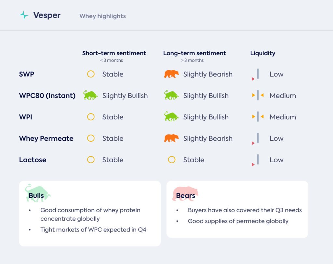Select the WPI short-term Stable circle
The image size is (333, 264).
click(91, 117)
